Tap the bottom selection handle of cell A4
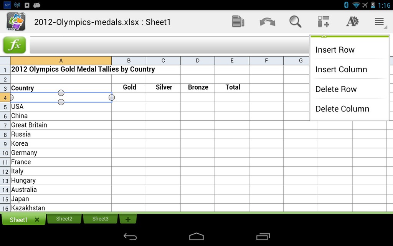 [x=61, y=102]
